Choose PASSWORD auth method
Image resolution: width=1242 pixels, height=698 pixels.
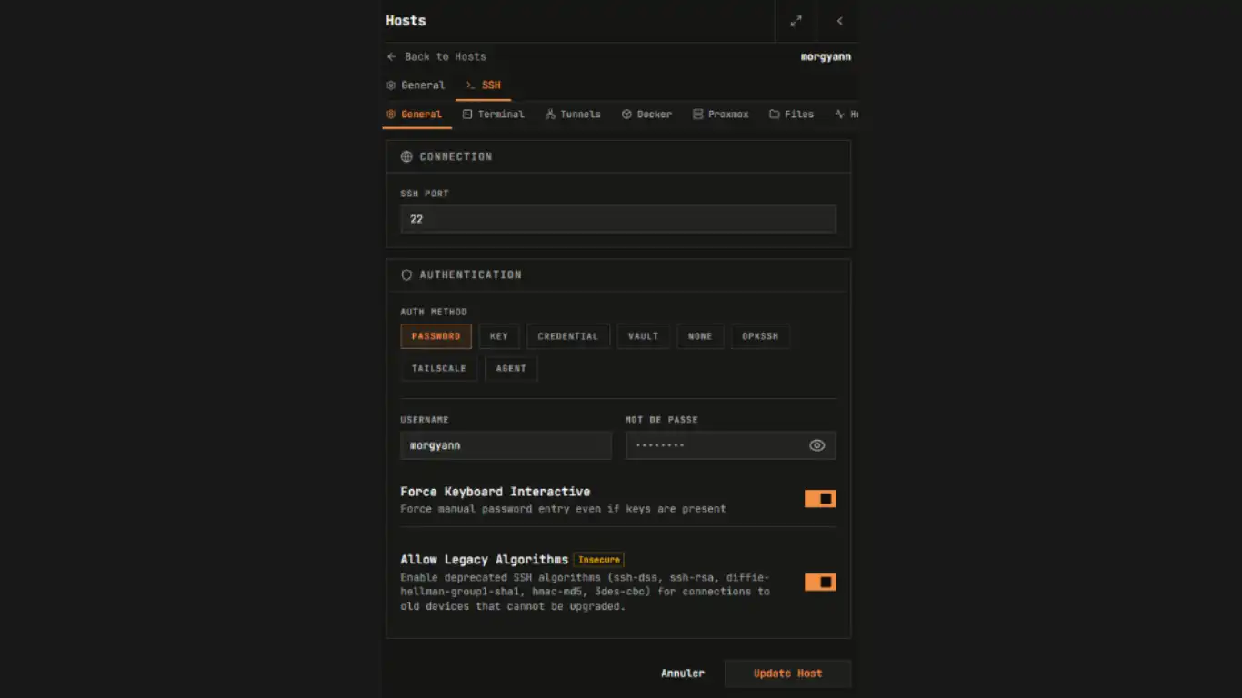(436, 336)
